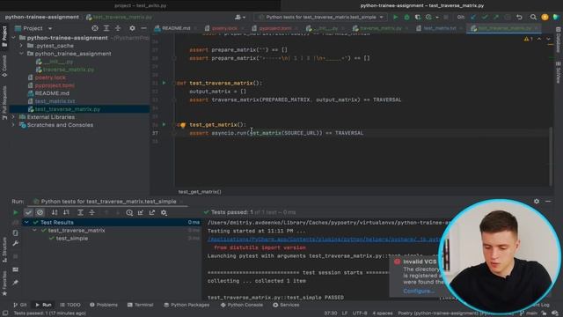This screenshot has width=563, height=317.
Task: Click the Git push arrow
Action: click(x=496, y=17)
